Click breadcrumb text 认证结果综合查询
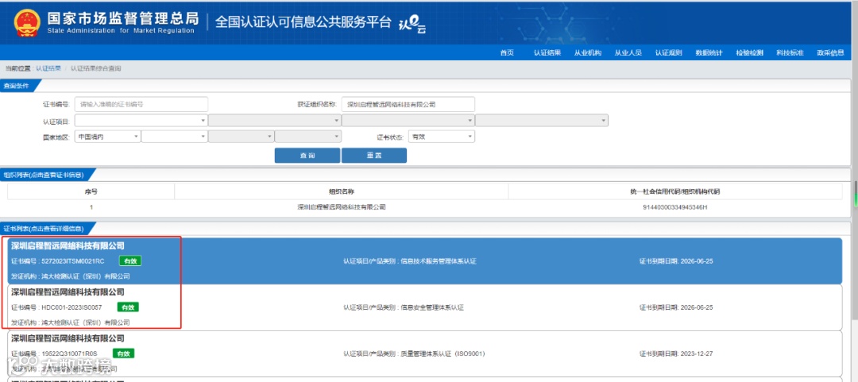The image size is (858, 382). pyautogui.click(x=96, y=68)
